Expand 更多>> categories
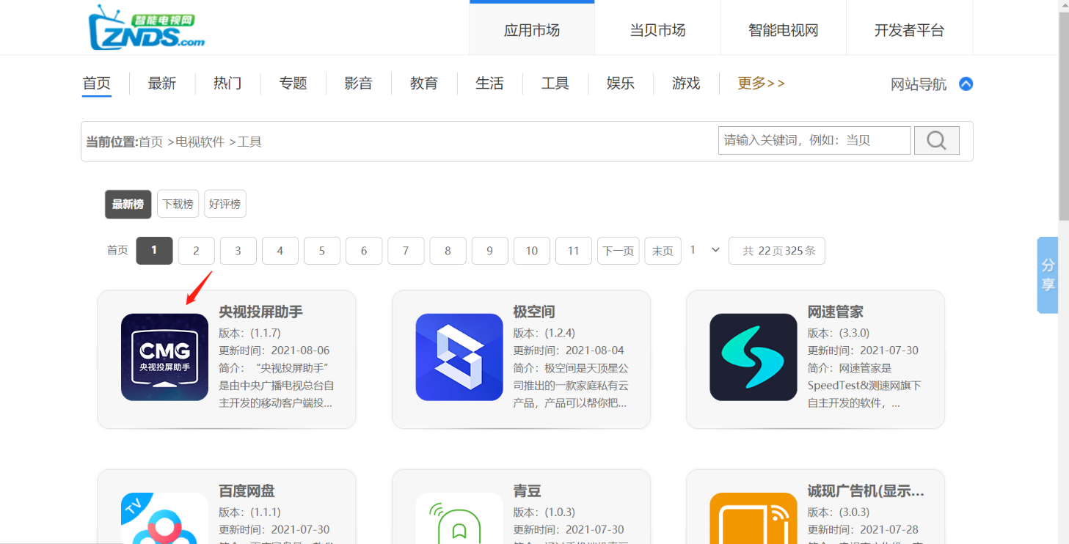Image resolution: width=1069 pixels, height=544 pixels. [762, 83]
